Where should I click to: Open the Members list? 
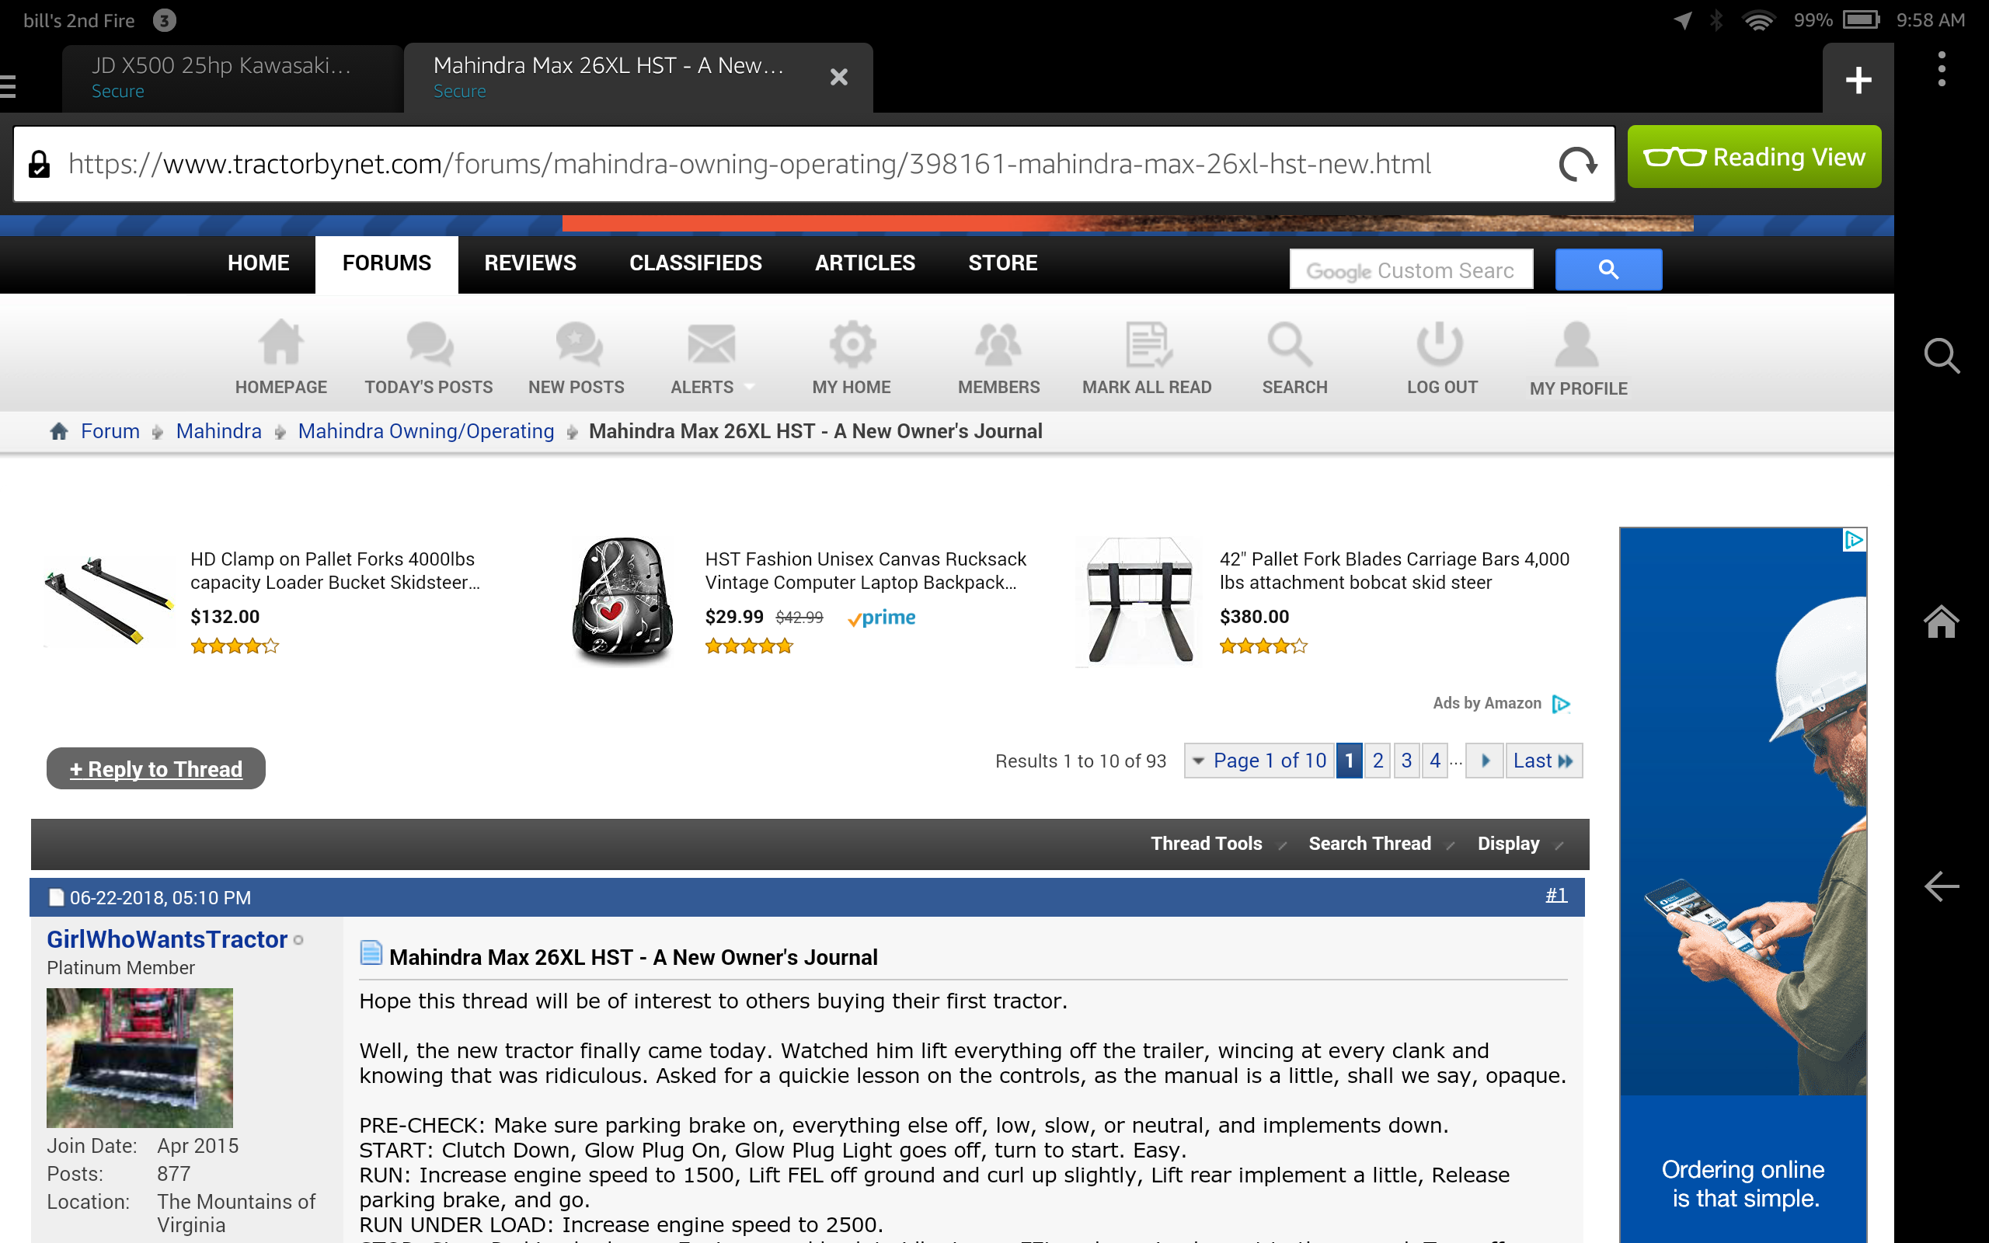[x=998, y=358]
